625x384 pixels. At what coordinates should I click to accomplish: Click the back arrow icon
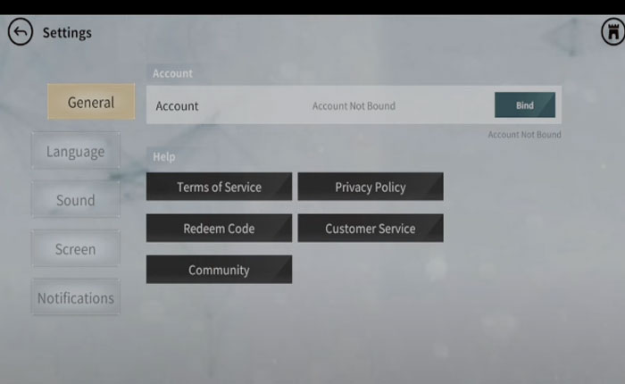20,33
